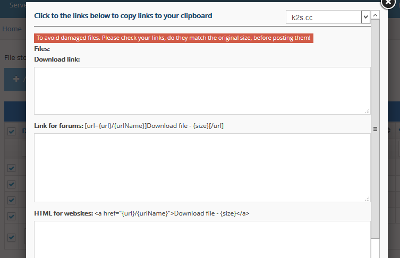Click inside the Download link text area
The height and width of the screenshot is (258, 400).
click(x=202, y=90)
